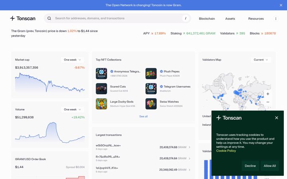Click the Swiss Watches collection name
Viewport: 287px width, 179px height.
click(169, 101)
